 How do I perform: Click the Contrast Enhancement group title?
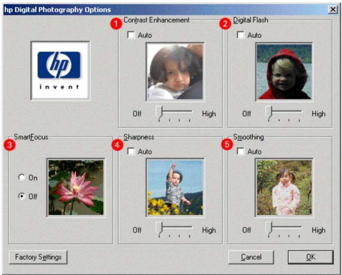pos(157,20)
